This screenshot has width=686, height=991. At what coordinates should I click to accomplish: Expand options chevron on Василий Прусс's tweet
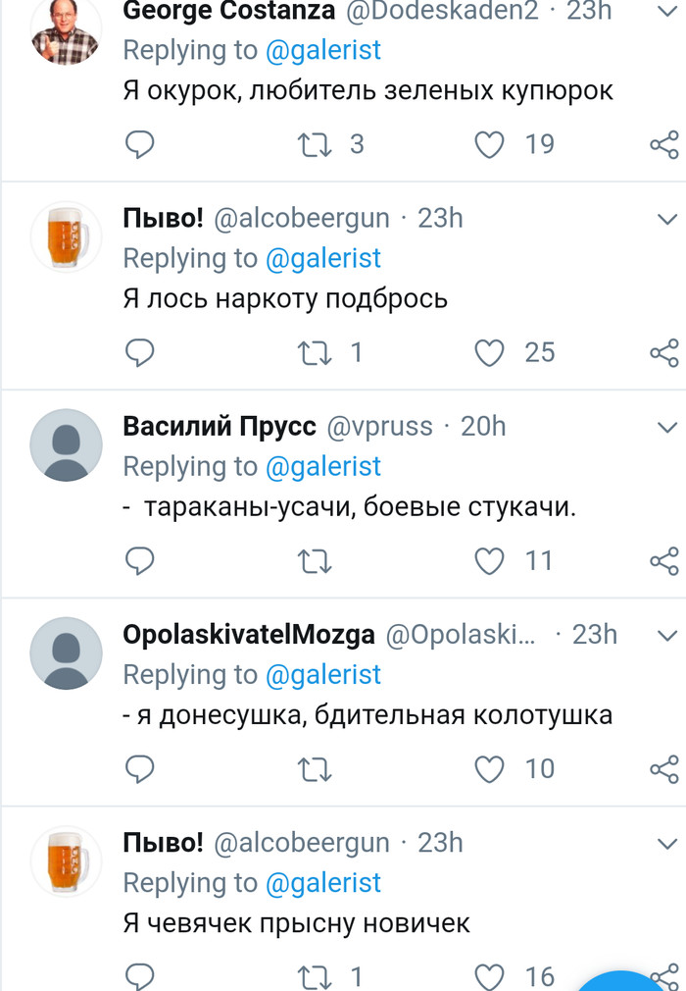coord(667,427)
